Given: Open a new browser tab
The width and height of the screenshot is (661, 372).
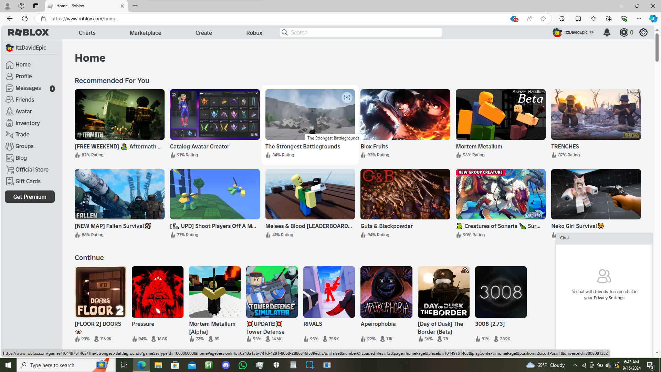Looking at the screenshot, I should pos(135,6).
